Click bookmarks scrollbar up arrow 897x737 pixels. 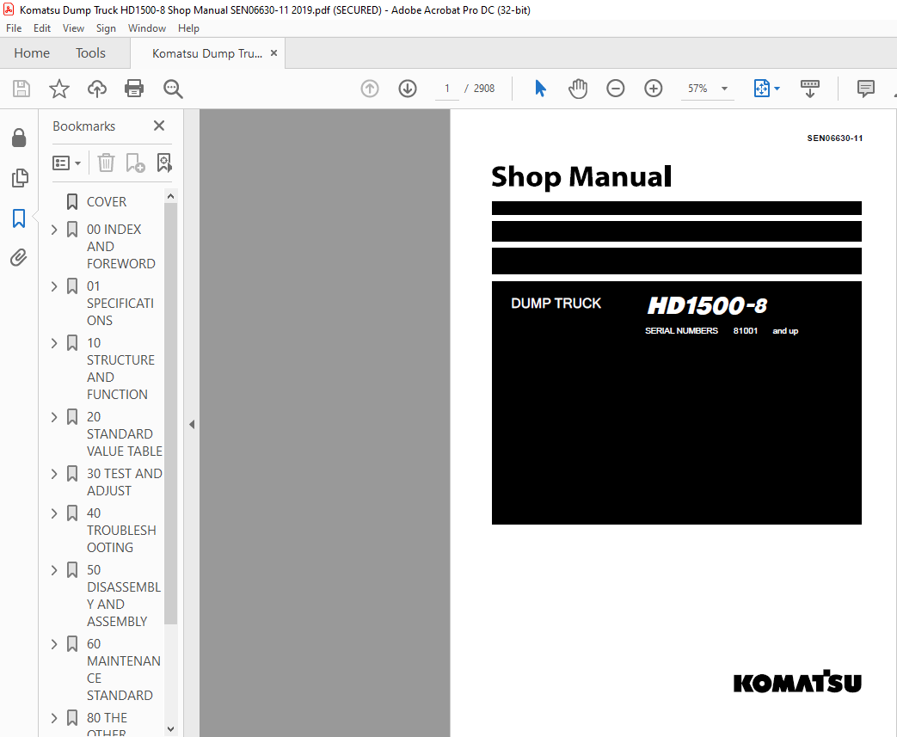[170, 196]
